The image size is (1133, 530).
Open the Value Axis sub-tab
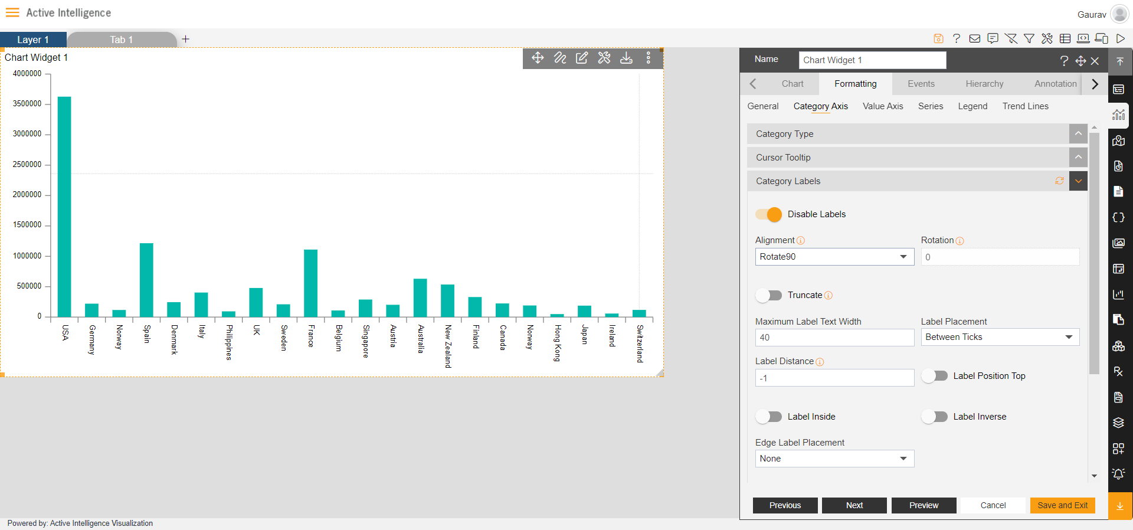[x=883, y=106]
